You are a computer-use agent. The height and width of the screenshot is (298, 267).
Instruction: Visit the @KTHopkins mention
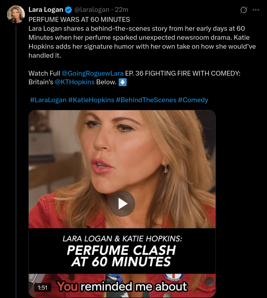point(75,82)
